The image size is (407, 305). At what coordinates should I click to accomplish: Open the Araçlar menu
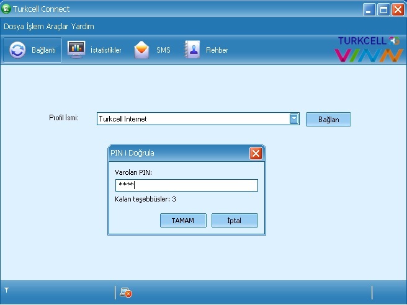(x=57, y=27)
